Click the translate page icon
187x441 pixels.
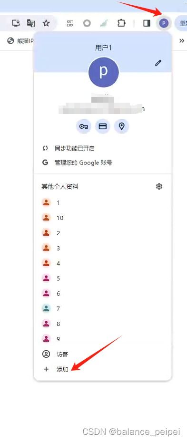pyautogui.click(x=31, y=23)
